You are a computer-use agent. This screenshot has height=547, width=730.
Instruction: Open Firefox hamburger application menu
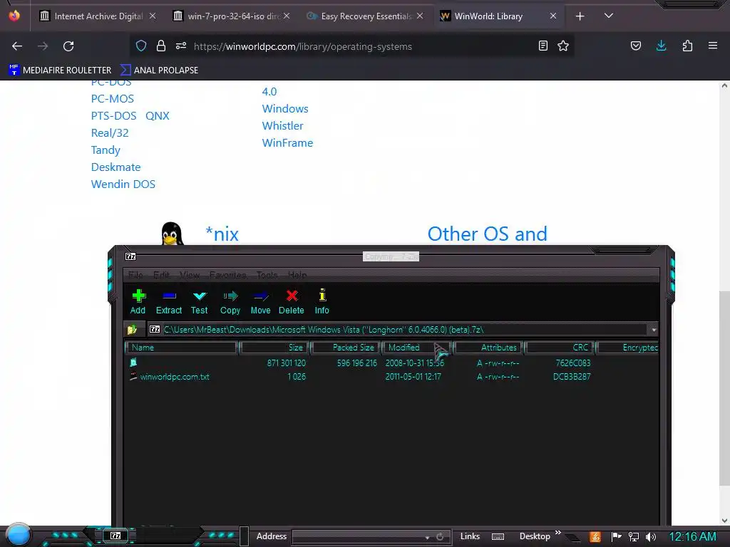click(x=713, y=46)
